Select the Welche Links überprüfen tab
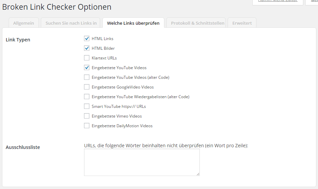The height and width of the screenshot is (189, 318). pos(133,23)
